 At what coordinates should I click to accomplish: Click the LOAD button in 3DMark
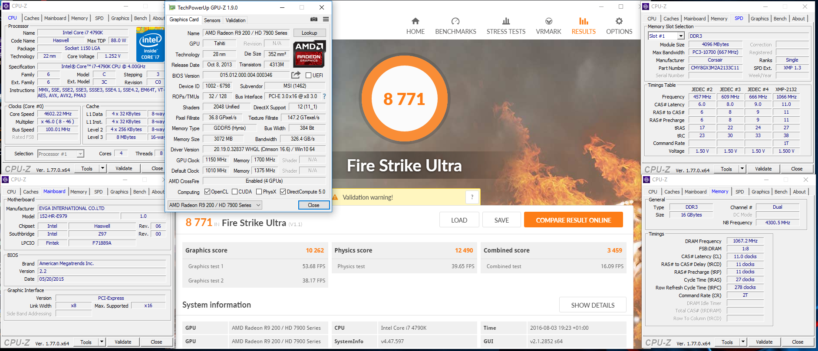459,220
